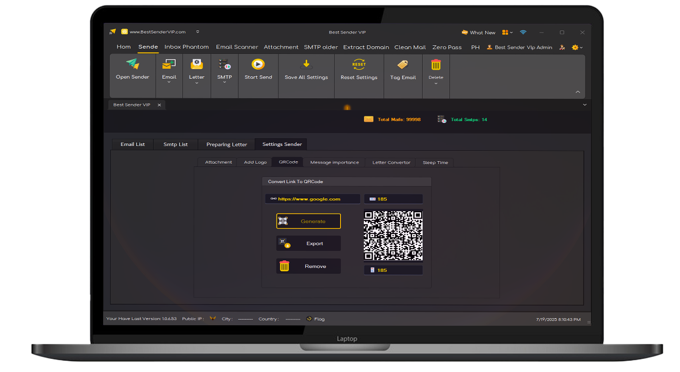The height and width of the screenshot is (372, 680).
Task: Click the generated QR code image
Action: [393, 235]
